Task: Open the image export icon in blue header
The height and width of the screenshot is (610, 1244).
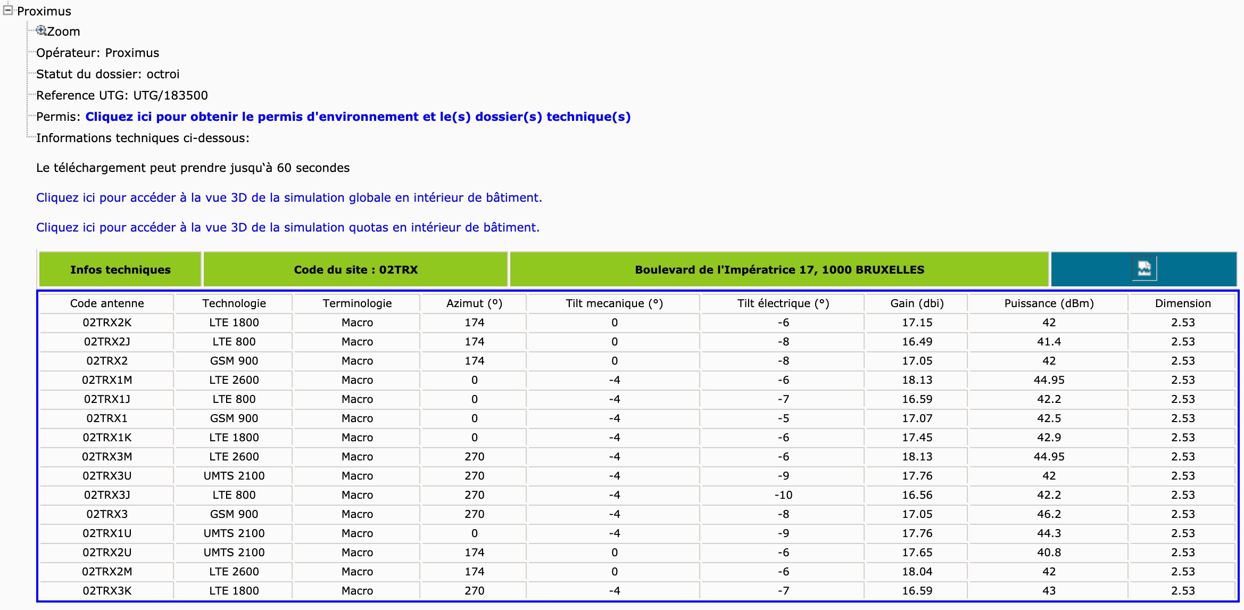Action: pyautogui.click(x=1144, y=269)
